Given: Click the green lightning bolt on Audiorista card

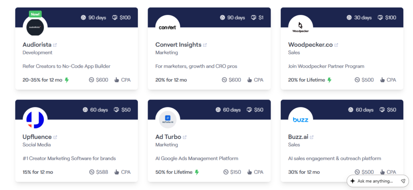Looking at the screenshot, I should [x=67, y=80].
